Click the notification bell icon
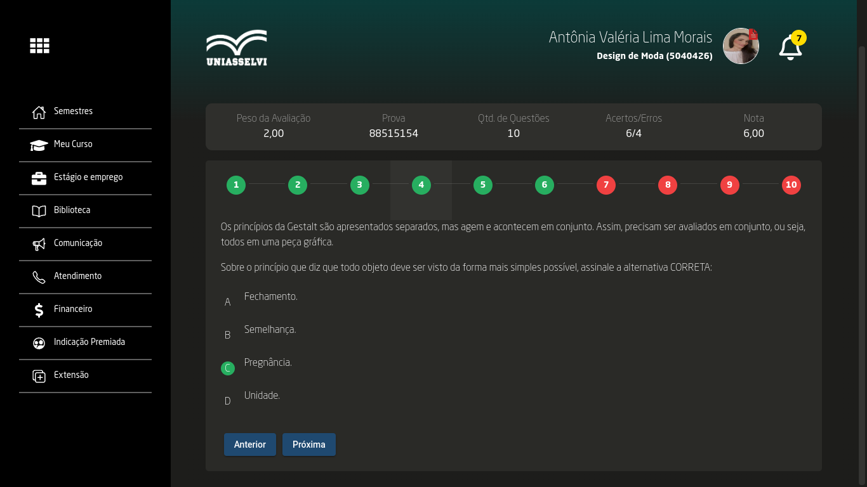The image size is (867, 487). (790, 48)
